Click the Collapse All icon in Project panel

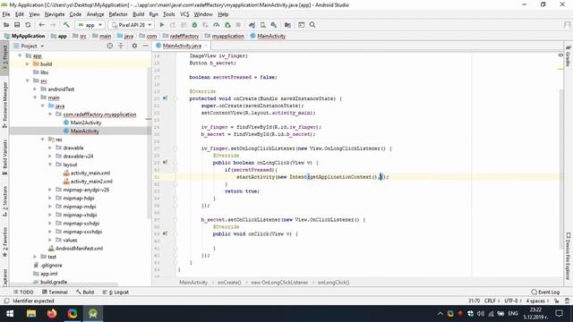121,46
